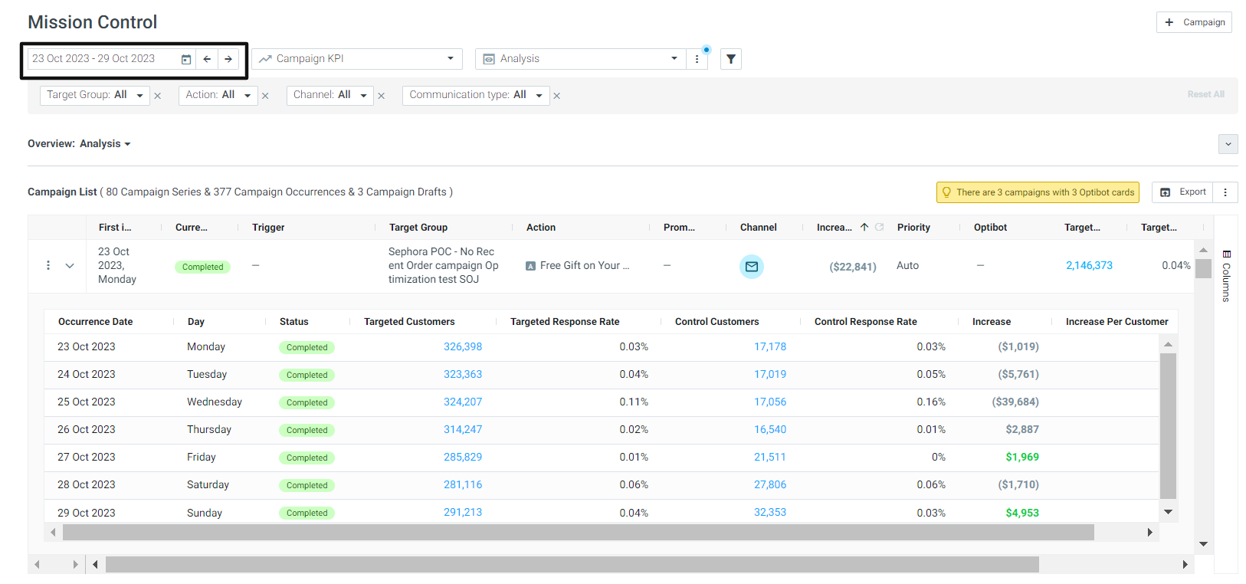
Task: Add a new Campaign
Action: point(1194,22)
